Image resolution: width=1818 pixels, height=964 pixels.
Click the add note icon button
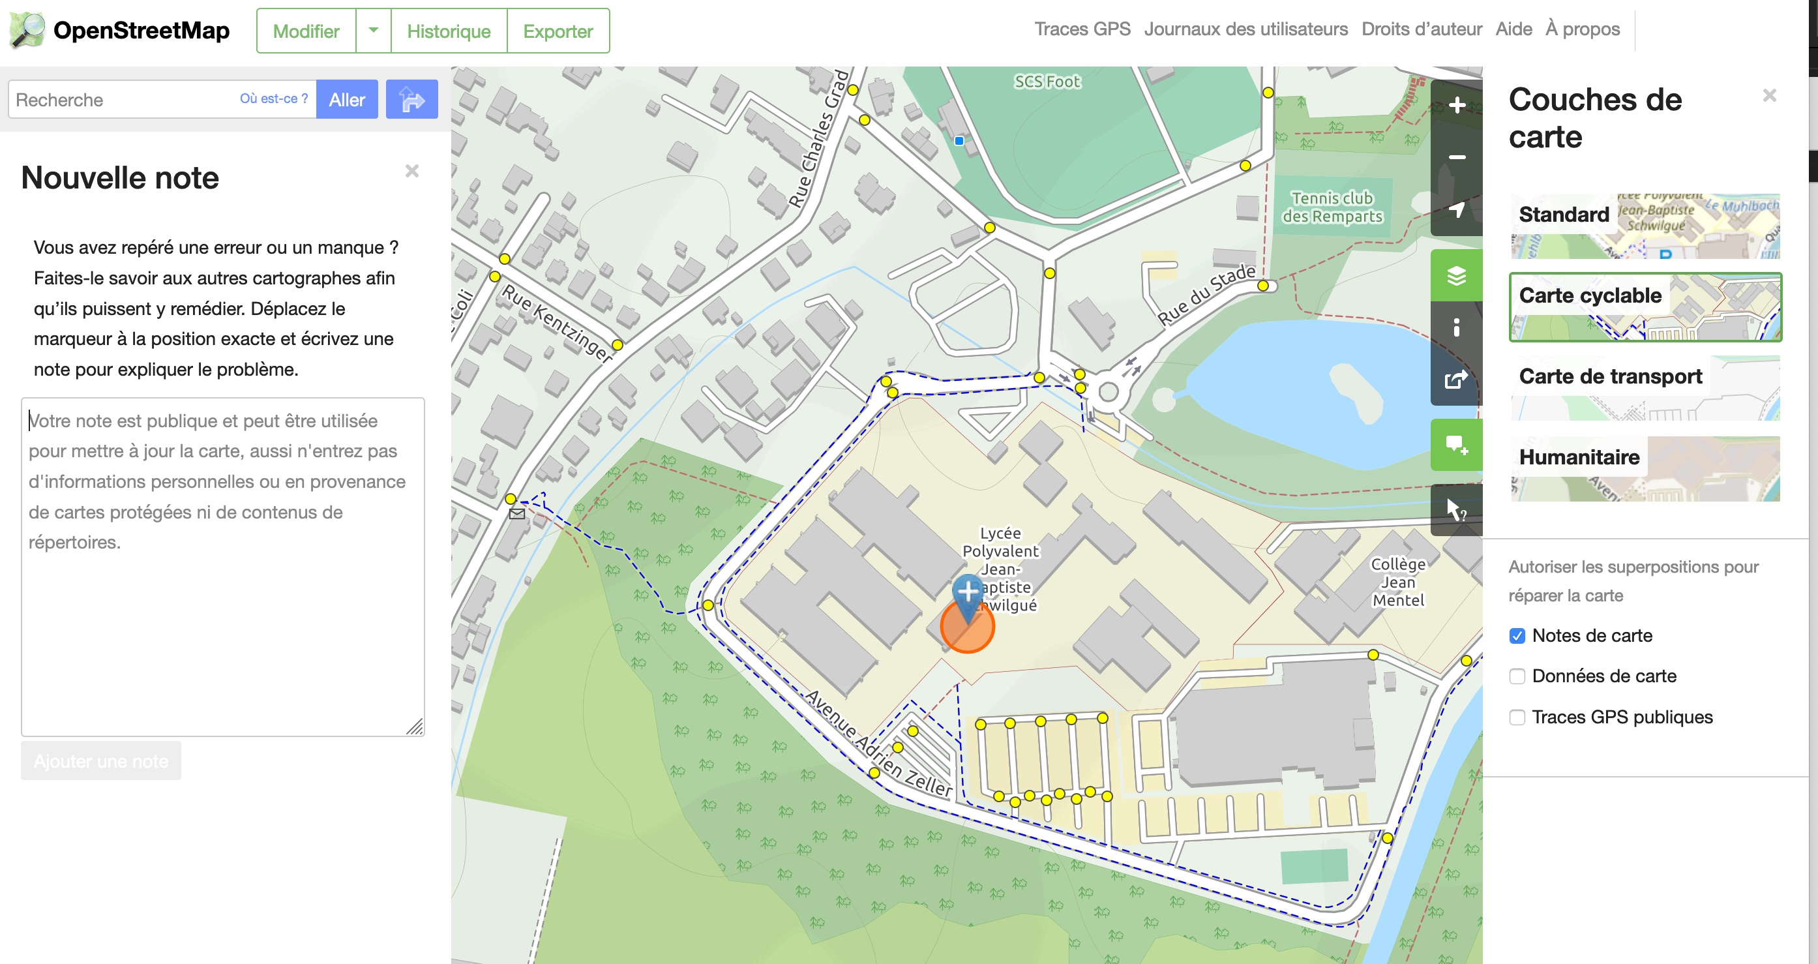[x=1457, y=445]
